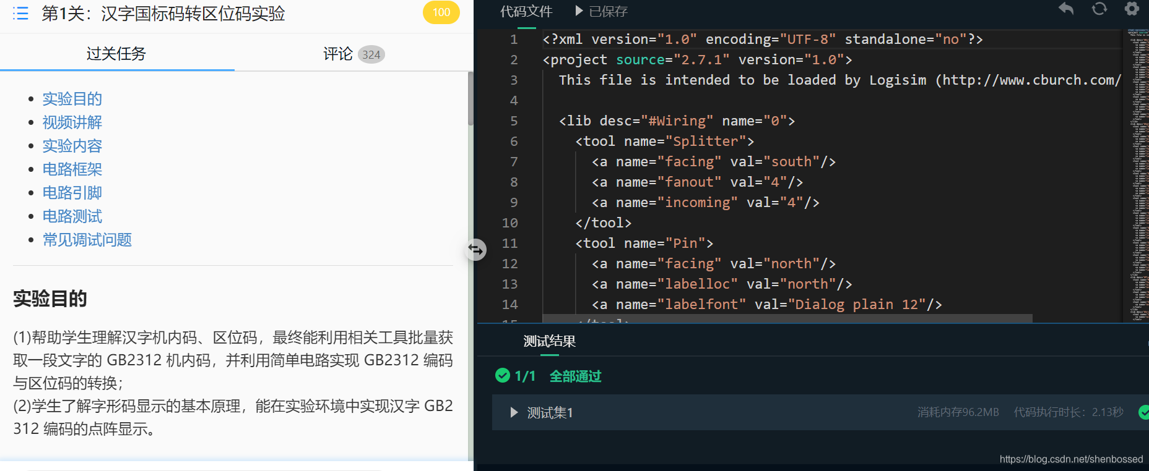Click the green check icon beside 1/1

click(503, 375)
